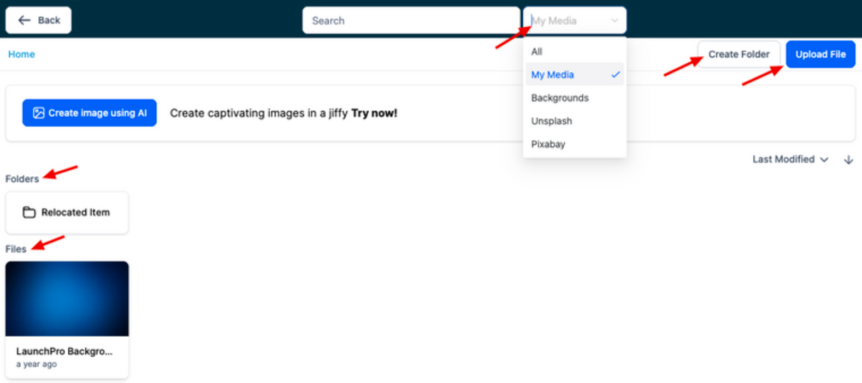
Task: Click the chevron next to Last Modified
Action: pyautogui.click(x=824, y=160)
